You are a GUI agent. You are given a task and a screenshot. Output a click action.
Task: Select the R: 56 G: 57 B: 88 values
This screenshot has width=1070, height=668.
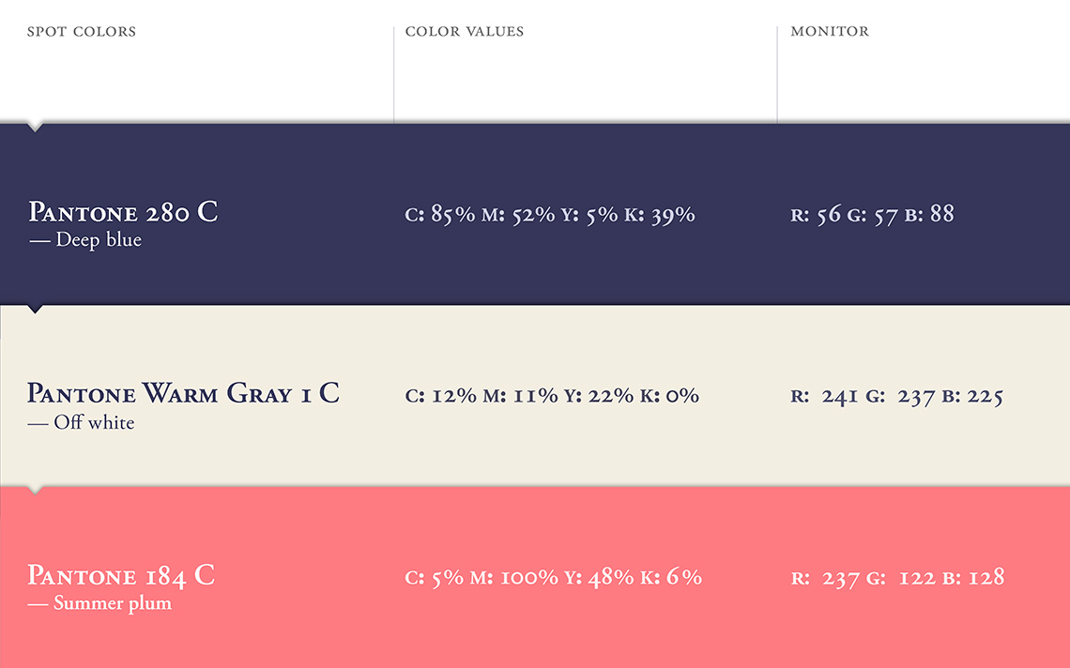[x=872, y=215]
